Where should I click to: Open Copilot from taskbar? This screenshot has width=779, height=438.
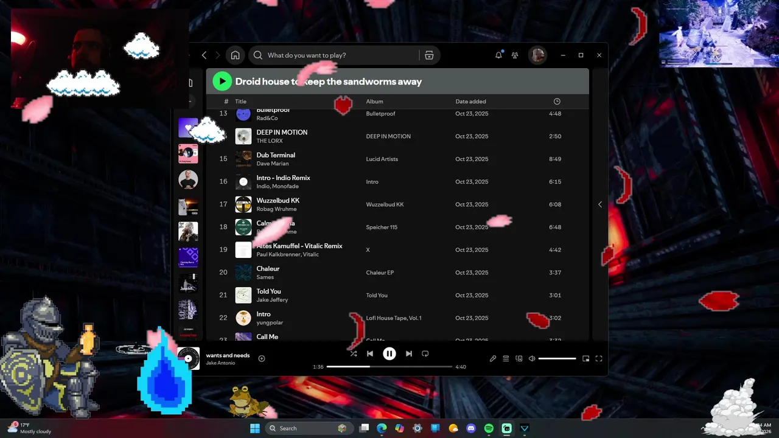tap(399, 428)
